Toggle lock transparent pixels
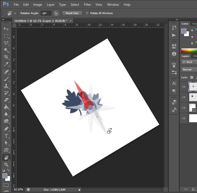197x193 pixels. tap(192, 77)
